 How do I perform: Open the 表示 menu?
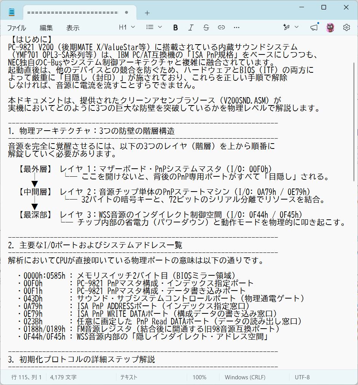point(73,28)
